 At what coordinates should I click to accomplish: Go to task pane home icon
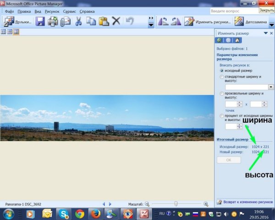tap(237, 40)
